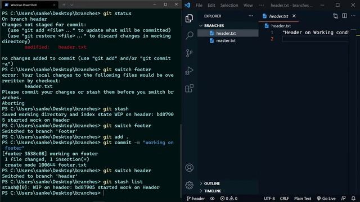Maximize the Windows Terminal window
This screenshot has height=202, width=360.
[165, 4]
